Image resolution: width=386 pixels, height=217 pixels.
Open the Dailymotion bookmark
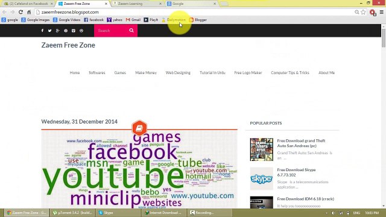[174, 20]
